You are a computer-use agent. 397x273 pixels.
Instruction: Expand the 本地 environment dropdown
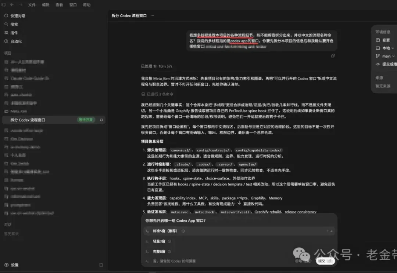pyautogui.click(x=385, y=48)
